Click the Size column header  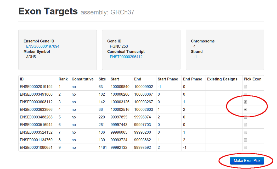102,79
